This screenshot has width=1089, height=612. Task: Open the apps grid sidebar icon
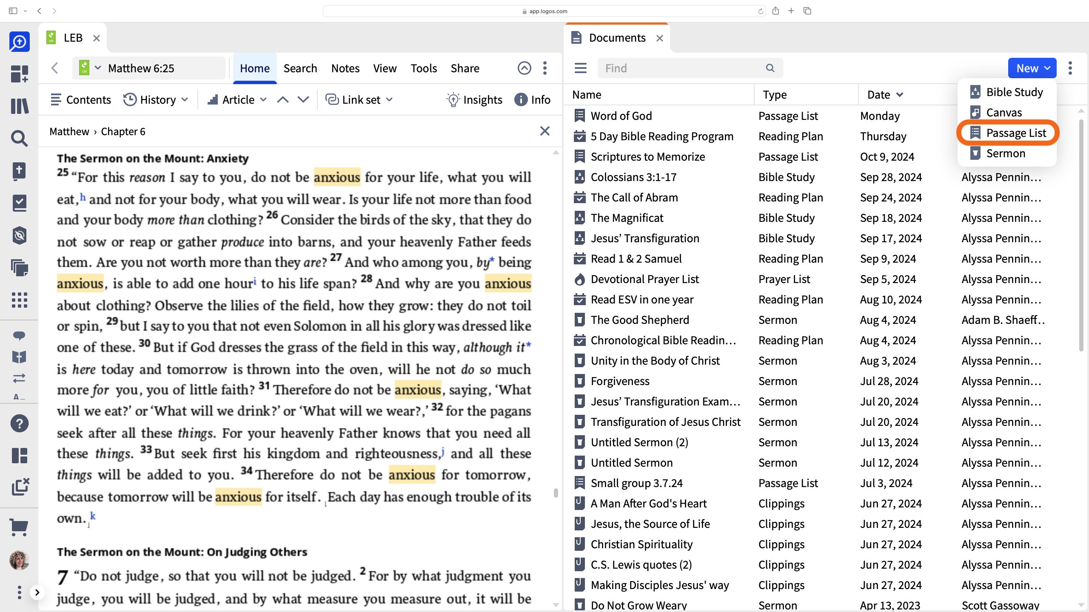point(20,300)
